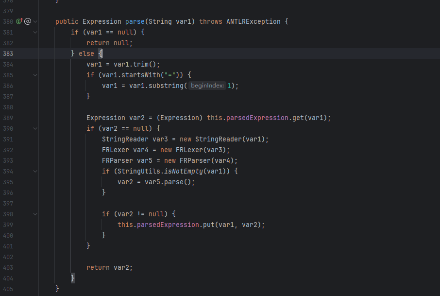
Task: Collapse the parse method at line 380
Action: pos(35,21)
